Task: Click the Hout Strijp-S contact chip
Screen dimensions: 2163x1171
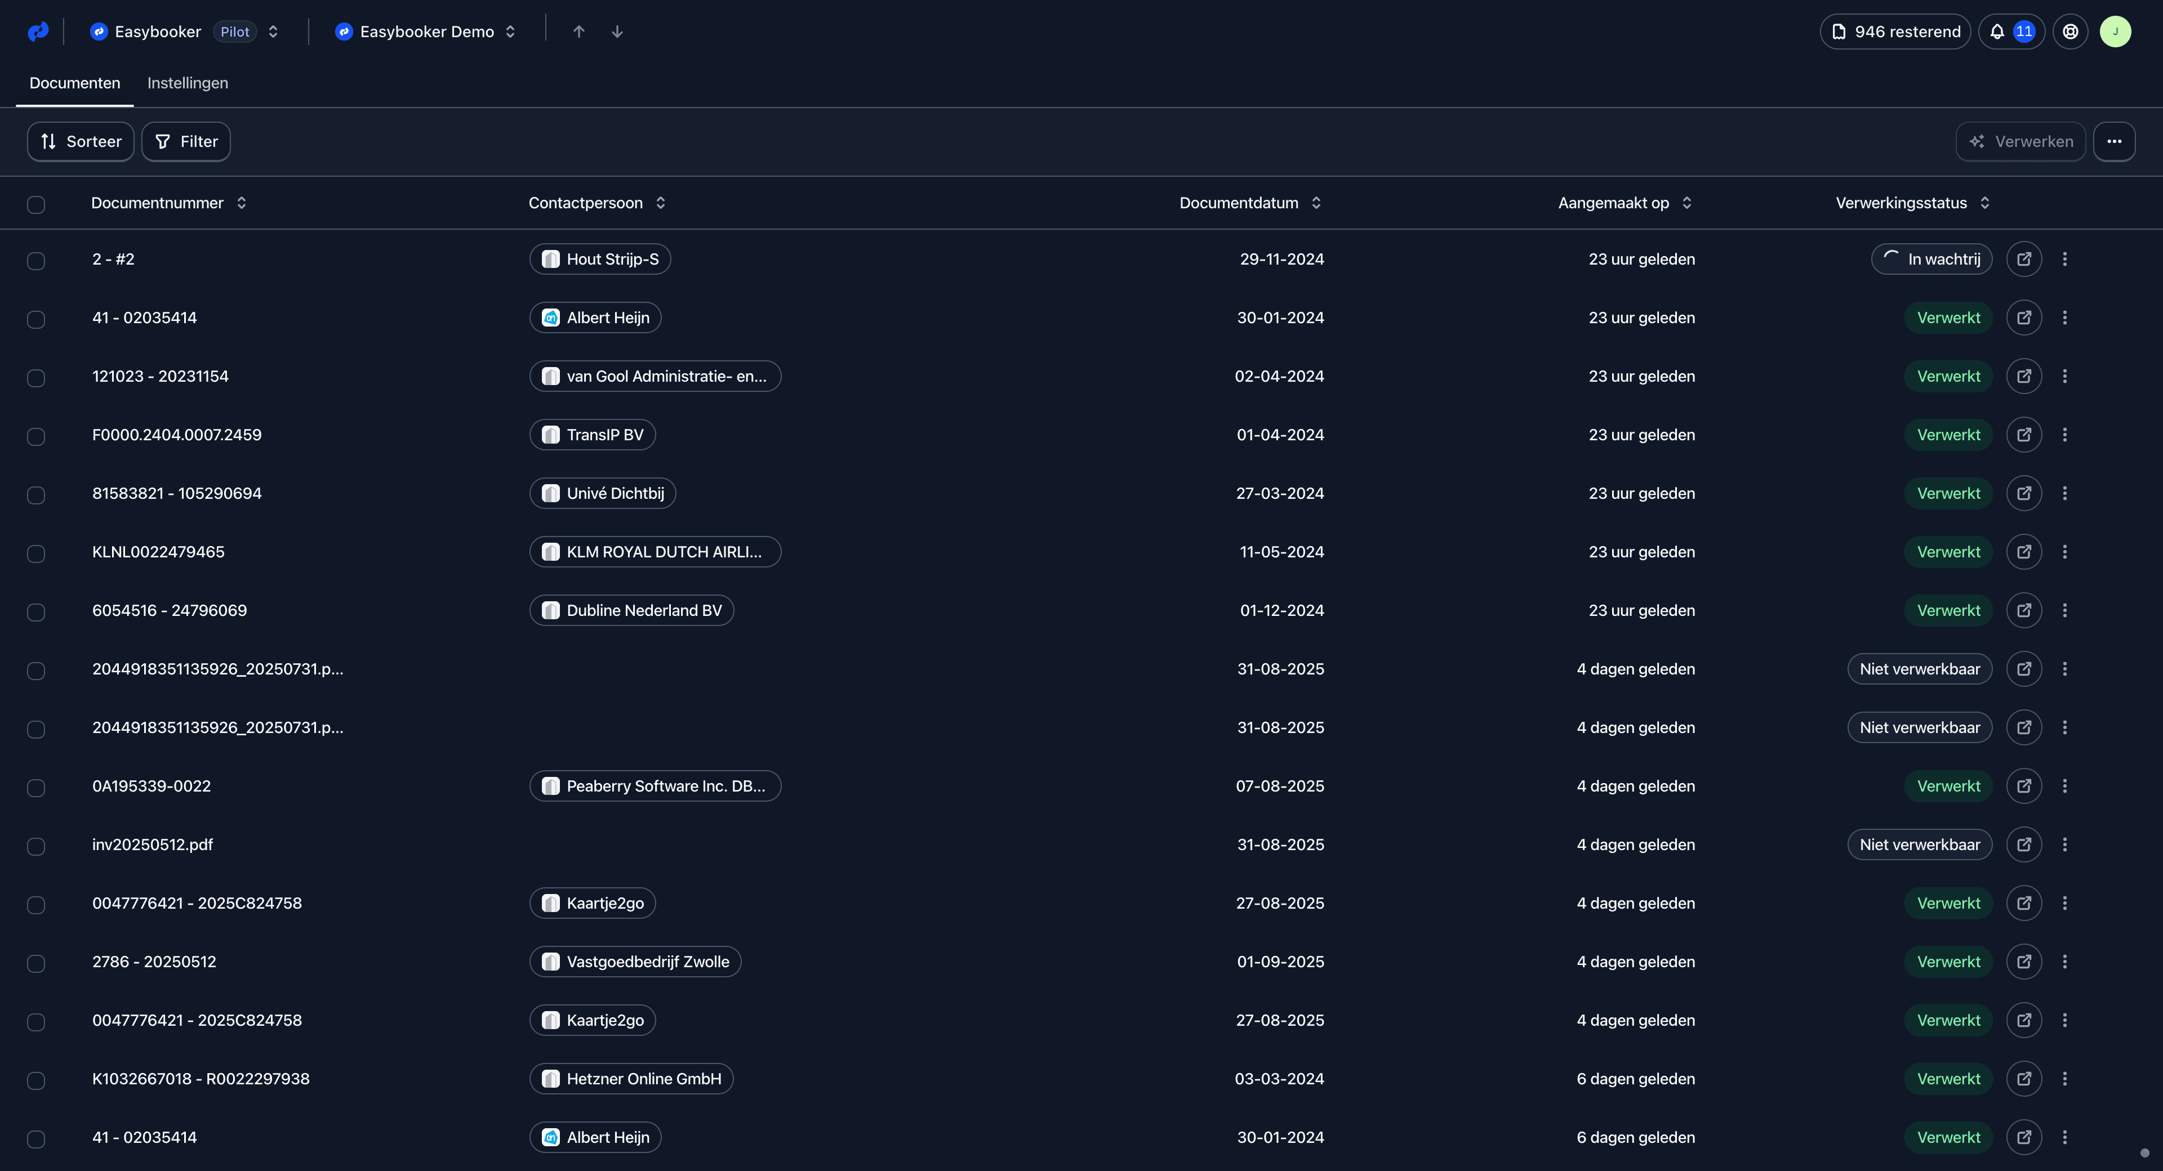Action: point(599,260)
